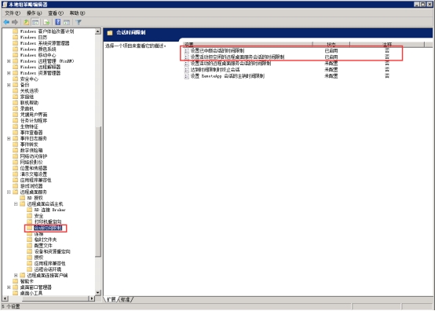Click policy icon beside 达到时间限制时终止会话
This screenshot has height=311, width=435.
click(x=187, y=70)
